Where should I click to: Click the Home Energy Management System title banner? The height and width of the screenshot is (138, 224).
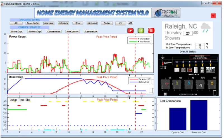coord(93,13)
